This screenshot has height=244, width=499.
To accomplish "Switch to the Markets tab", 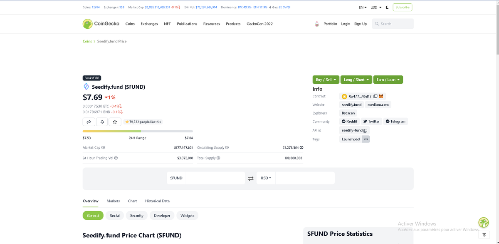I will pyautogui.click(x=113, y=201).
